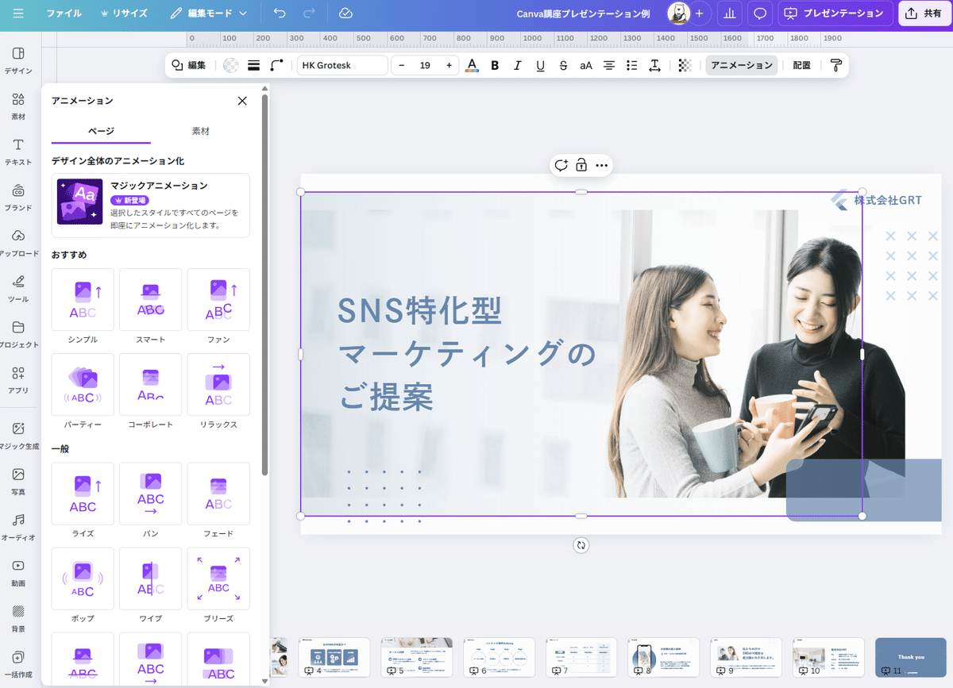Start the プレゼンテーション presentation
Viewport: 953px width, 688px height.
point(834,13)
